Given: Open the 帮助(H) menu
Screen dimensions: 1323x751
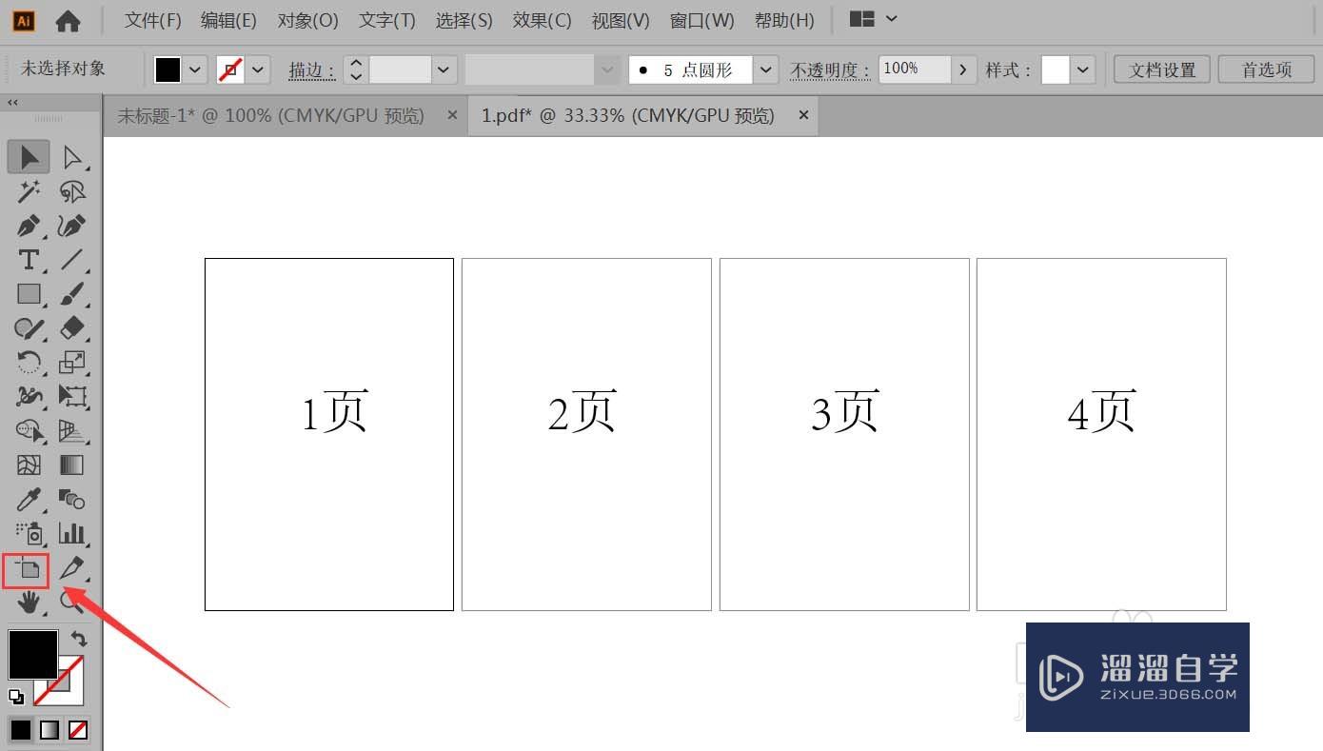Looking at the screenshot, I should (x=784, y=20).
